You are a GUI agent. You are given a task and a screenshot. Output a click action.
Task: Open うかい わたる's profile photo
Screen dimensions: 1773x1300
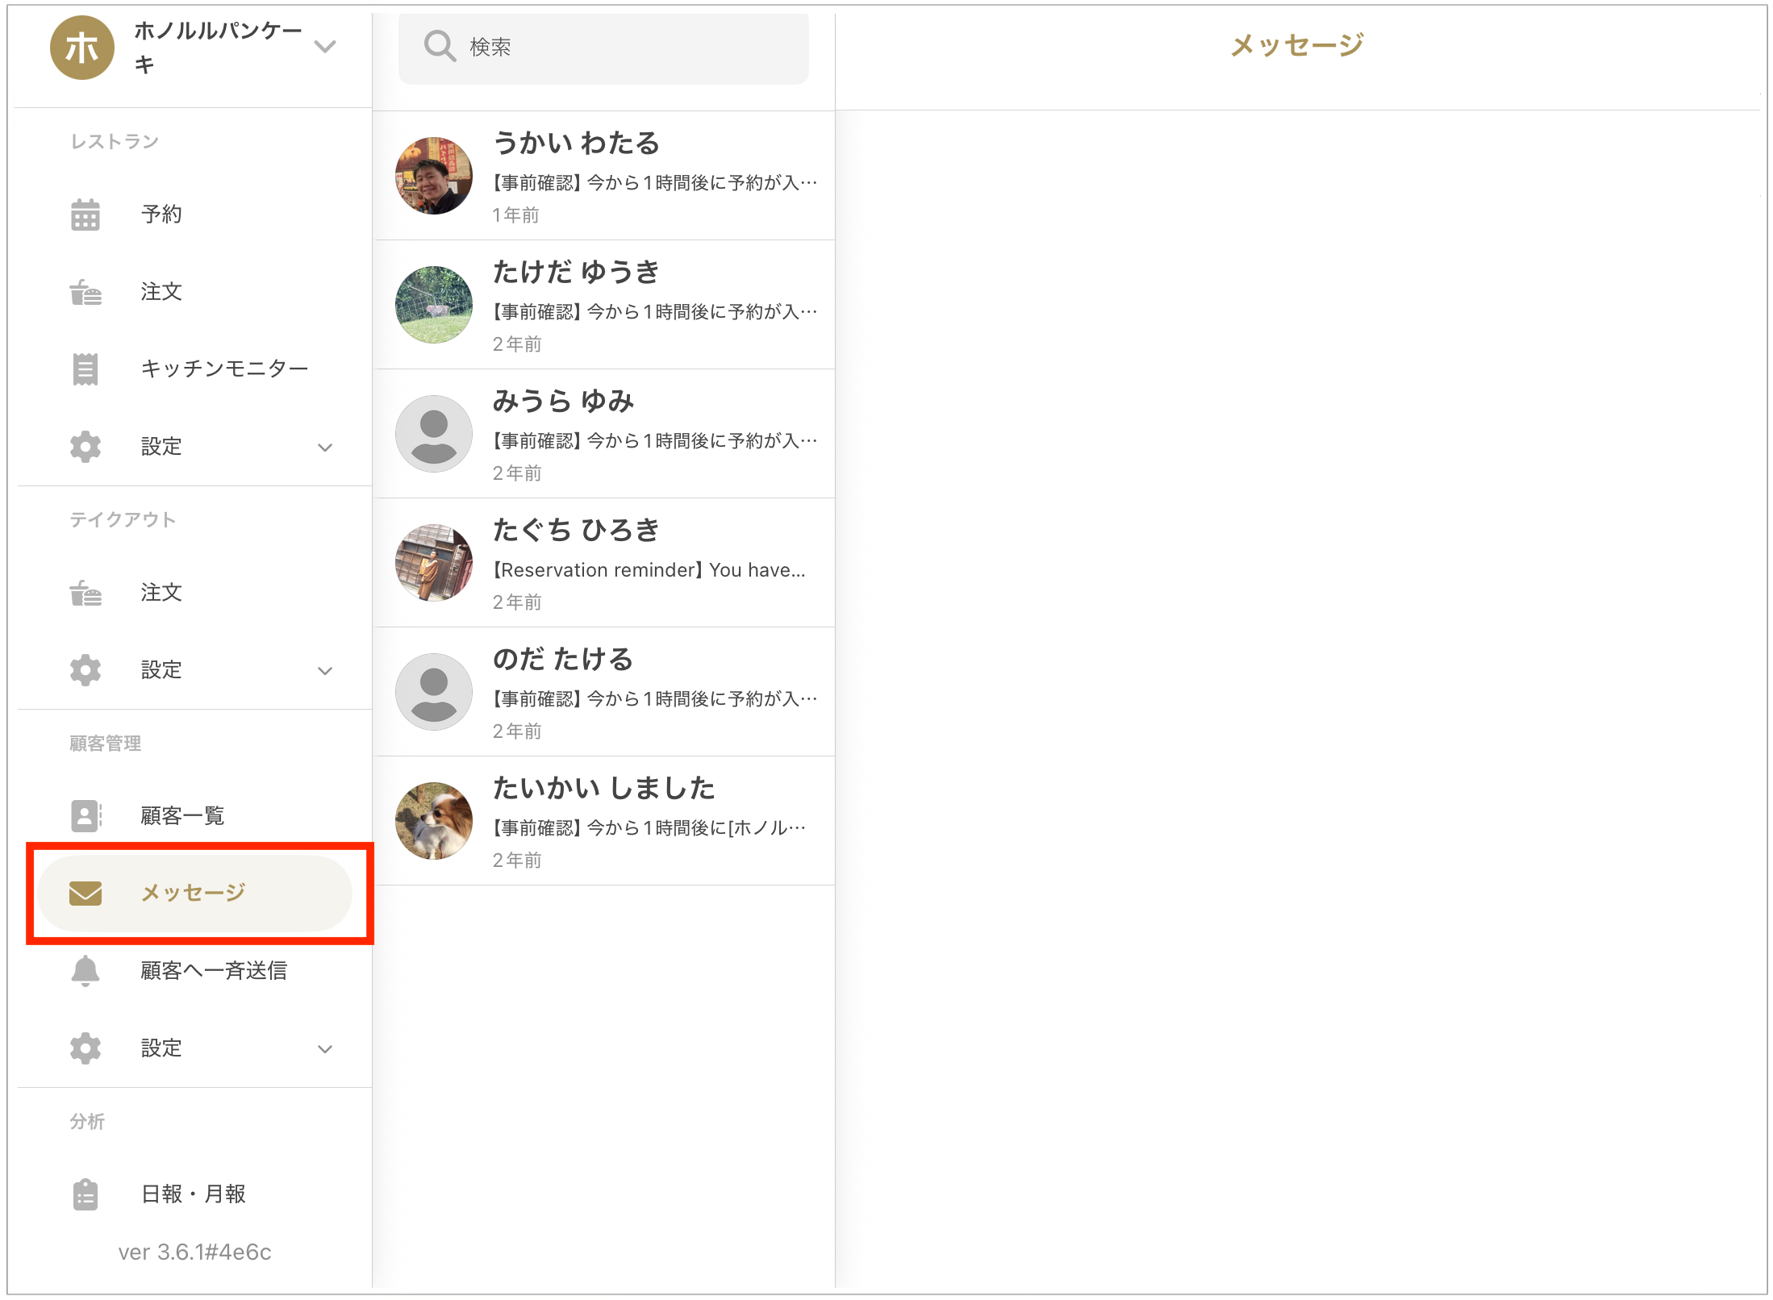tap(434, 176)
